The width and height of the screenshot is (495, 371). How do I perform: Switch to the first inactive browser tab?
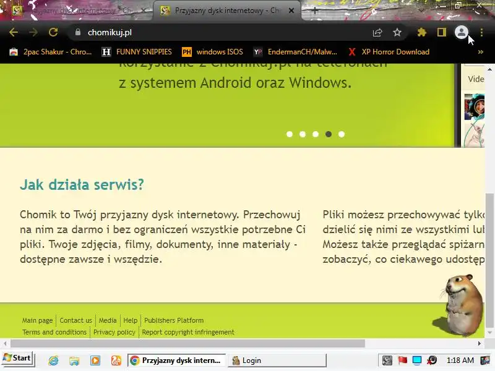pyautogui.click(x=75, y=11)
